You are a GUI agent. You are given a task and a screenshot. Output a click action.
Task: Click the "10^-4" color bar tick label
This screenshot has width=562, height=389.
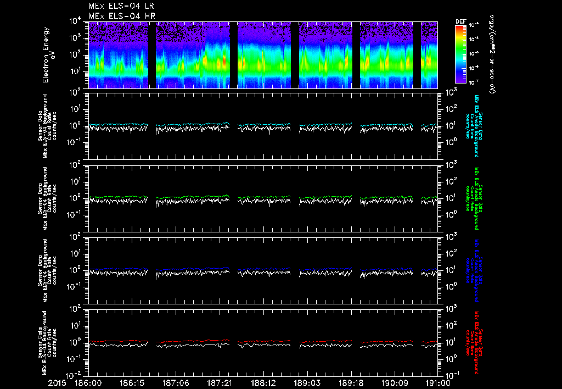pyautogui.click(x=474, y=39)
